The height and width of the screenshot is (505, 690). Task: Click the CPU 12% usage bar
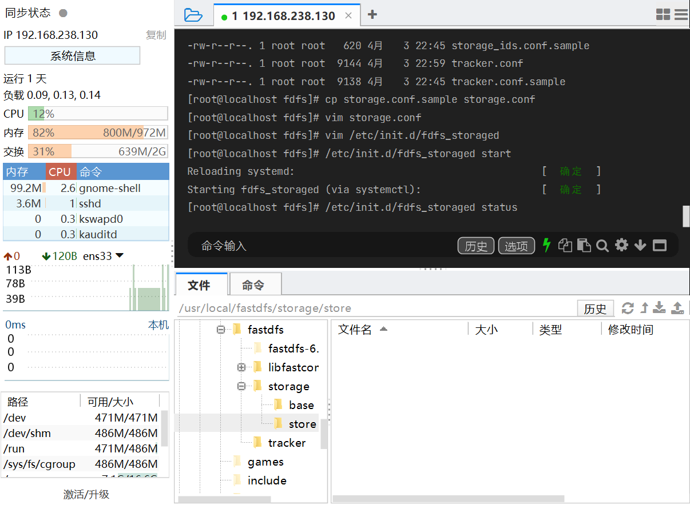[98, 114]
